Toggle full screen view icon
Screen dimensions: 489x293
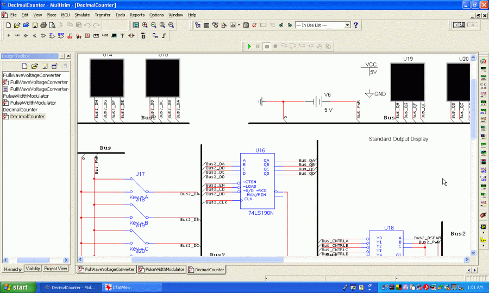[x=136, y=25]
